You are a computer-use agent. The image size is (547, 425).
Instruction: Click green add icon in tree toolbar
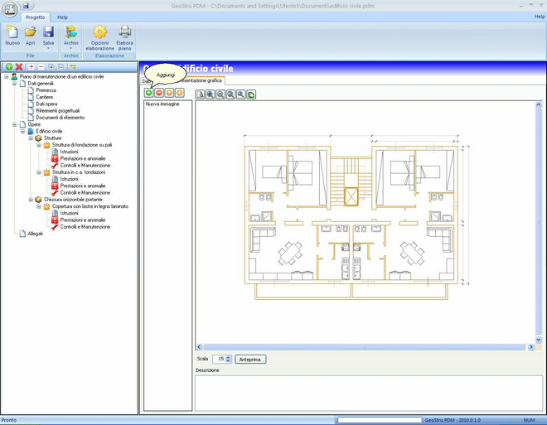[x=9, y=66]
